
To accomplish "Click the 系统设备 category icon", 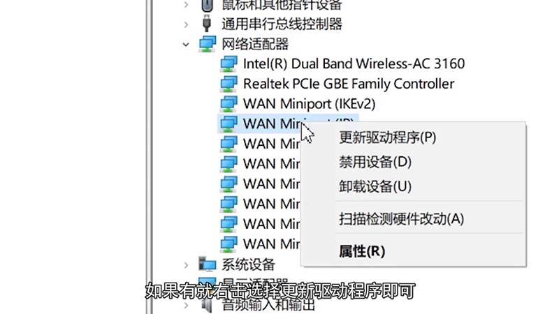I will pos(208,264).
